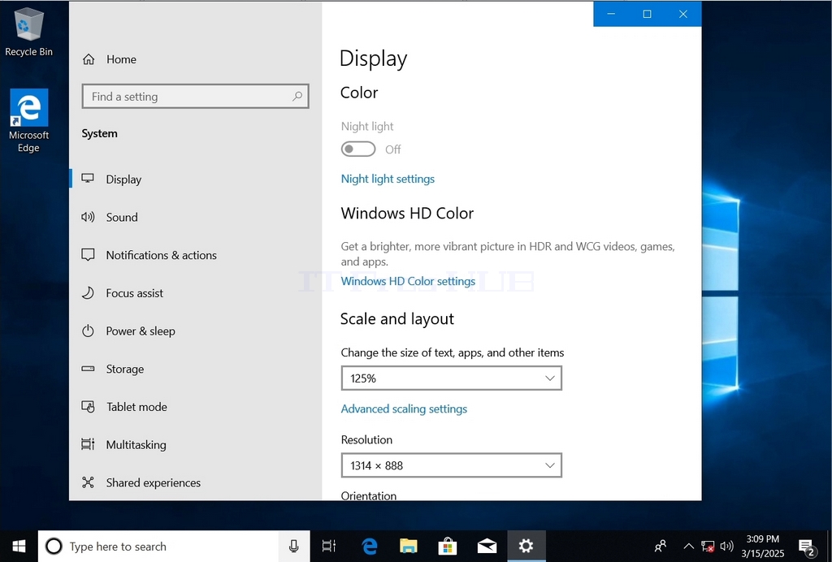
Task: Click the Settings gear on the taskbar
Action: 526,546
